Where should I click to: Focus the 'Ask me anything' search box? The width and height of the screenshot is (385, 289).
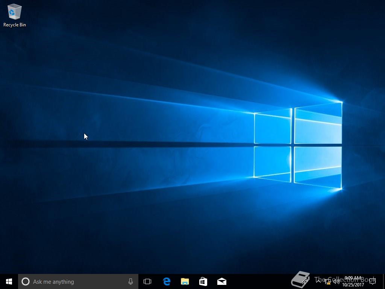click(x=78, y=281)
